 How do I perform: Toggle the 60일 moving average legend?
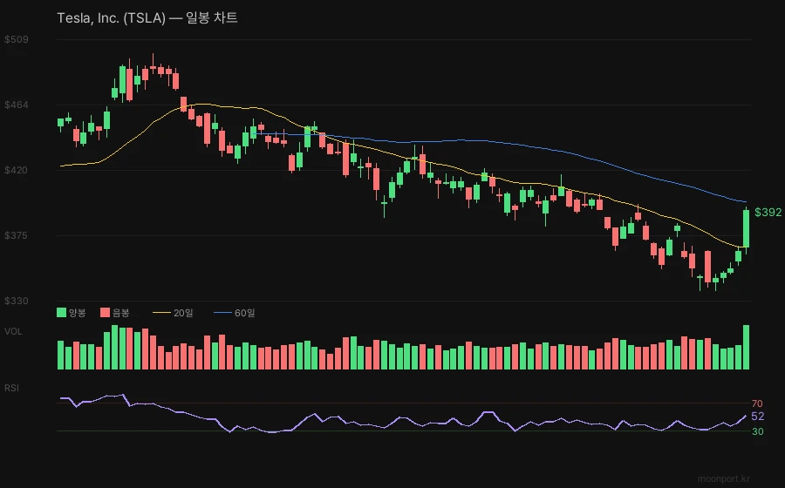click(235, 312)
